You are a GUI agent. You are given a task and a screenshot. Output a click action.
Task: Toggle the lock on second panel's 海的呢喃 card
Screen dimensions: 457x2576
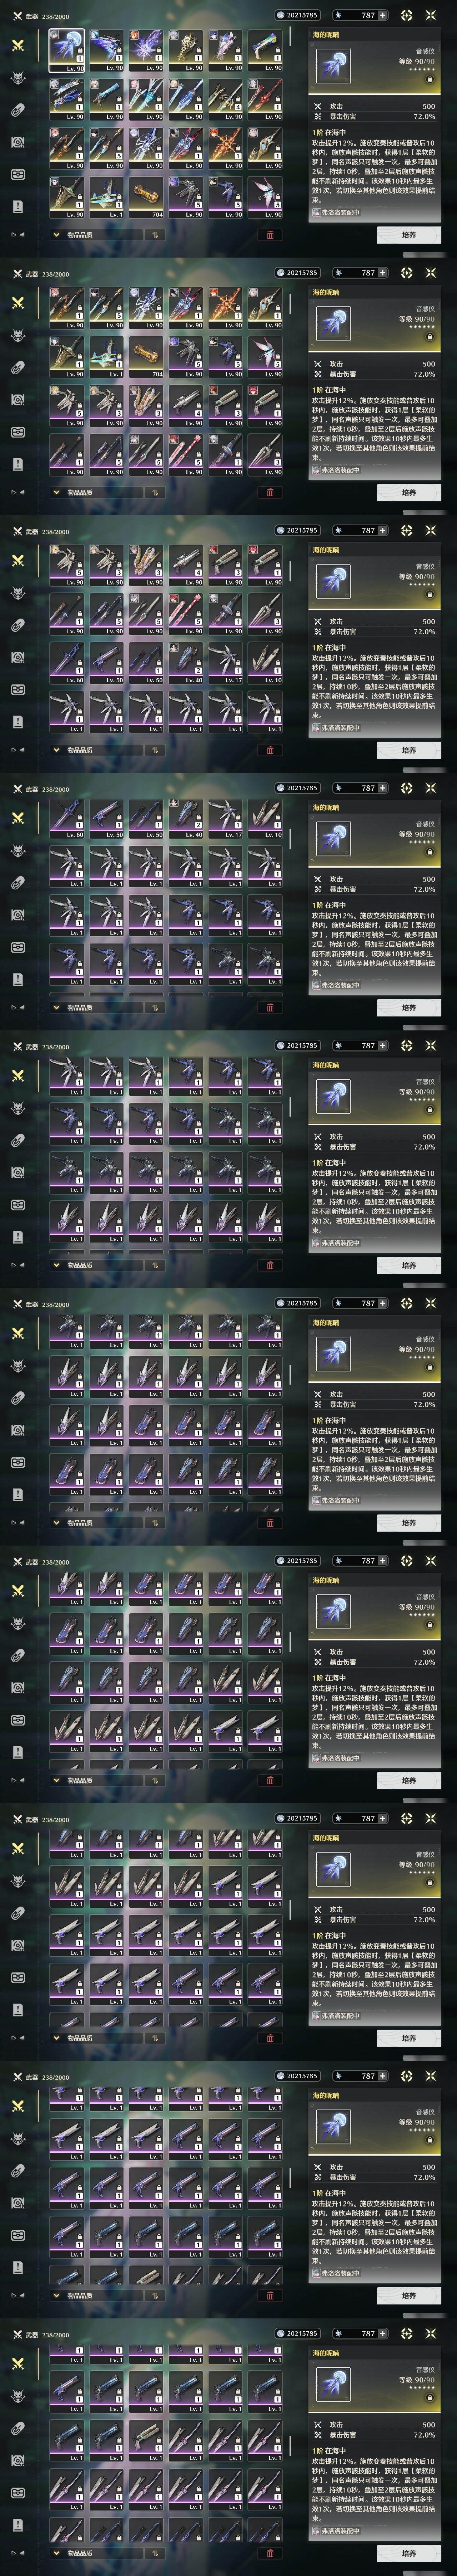point(430,336)
